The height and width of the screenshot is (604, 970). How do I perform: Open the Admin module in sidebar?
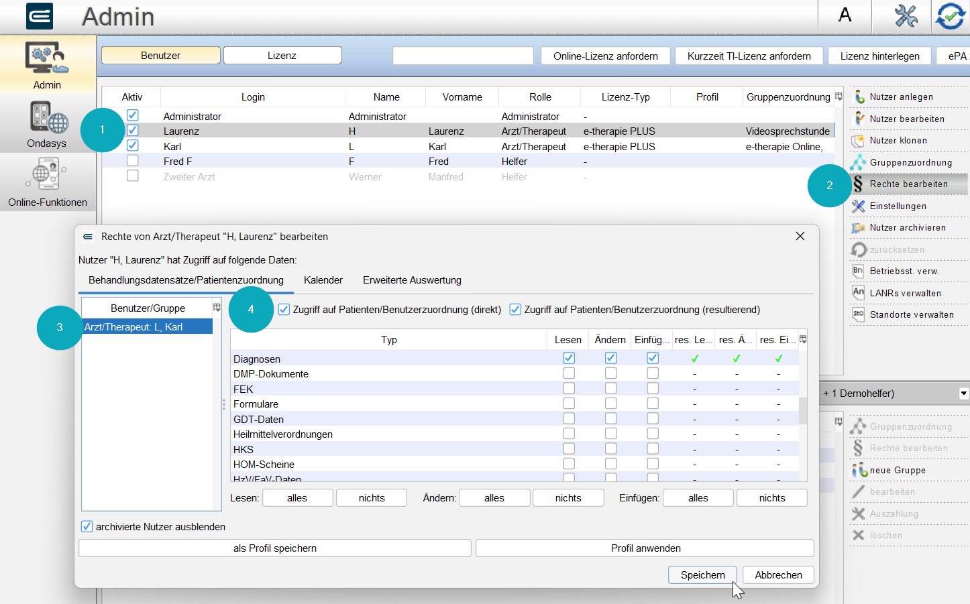tap(47, 65)
